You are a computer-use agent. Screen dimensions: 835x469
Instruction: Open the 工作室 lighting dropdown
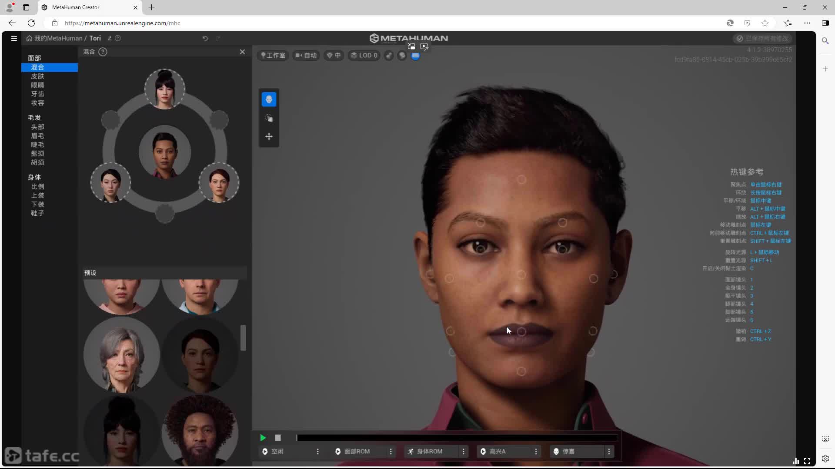click(x=273, y=56)
